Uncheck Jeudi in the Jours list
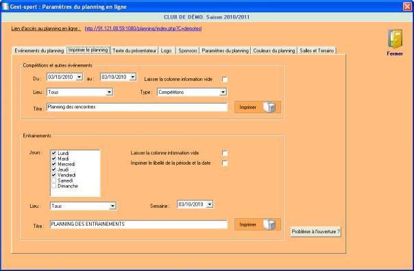Screen dimensions: 414x271 tap(54, 169)
